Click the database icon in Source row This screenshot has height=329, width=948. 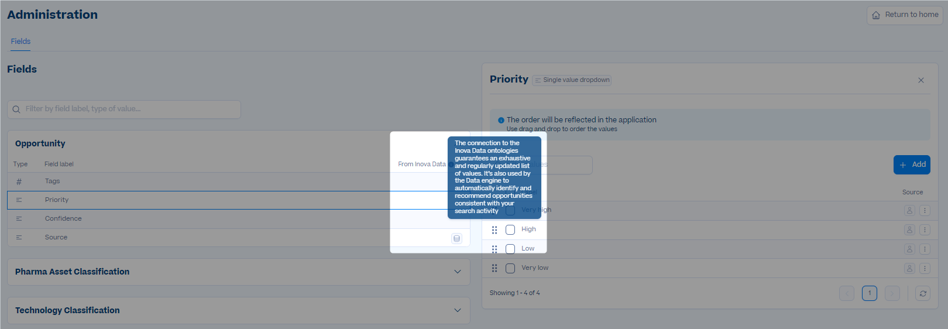(456, 238)
